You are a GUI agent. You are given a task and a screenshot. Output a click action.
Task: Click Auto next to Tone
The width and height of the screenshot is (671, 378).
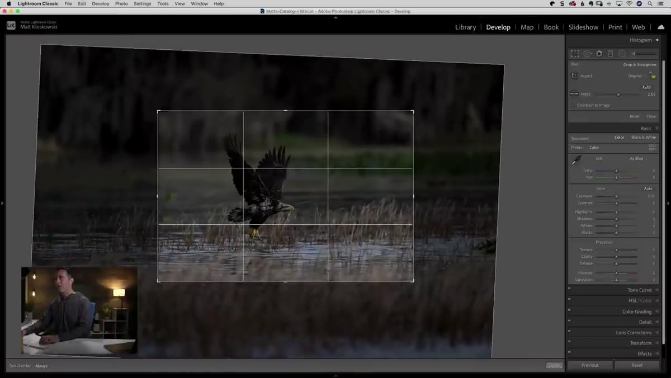(648, 188)
